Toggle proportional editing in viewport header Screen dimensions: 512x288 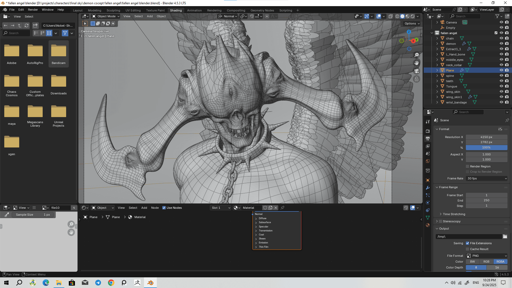[267, 16]
